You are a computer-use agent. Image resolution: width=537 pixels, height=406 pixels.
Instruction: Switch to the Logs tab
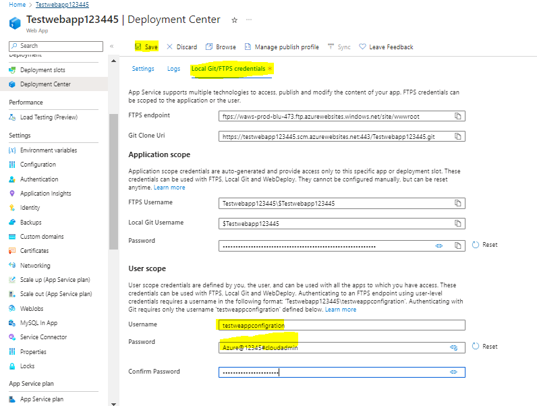click(x=173, y=69)
